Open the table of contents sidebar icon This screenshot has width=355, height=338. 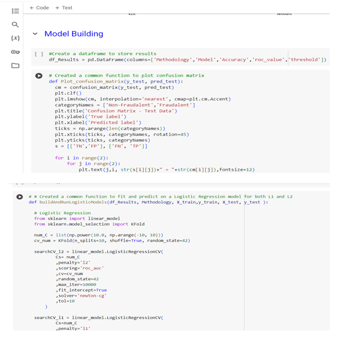point(15,11)
